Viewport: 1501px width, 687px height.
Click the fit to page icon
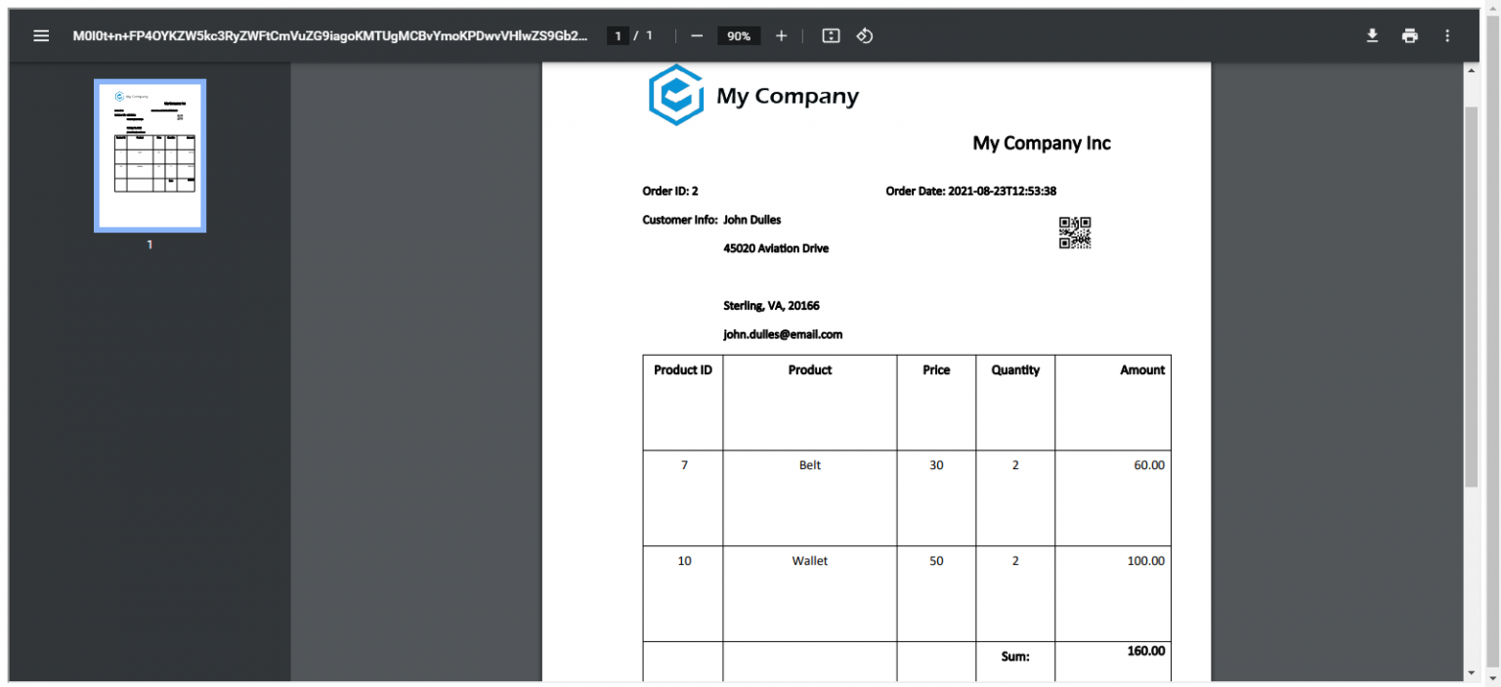pyautogui.click(x=831, y=36)
